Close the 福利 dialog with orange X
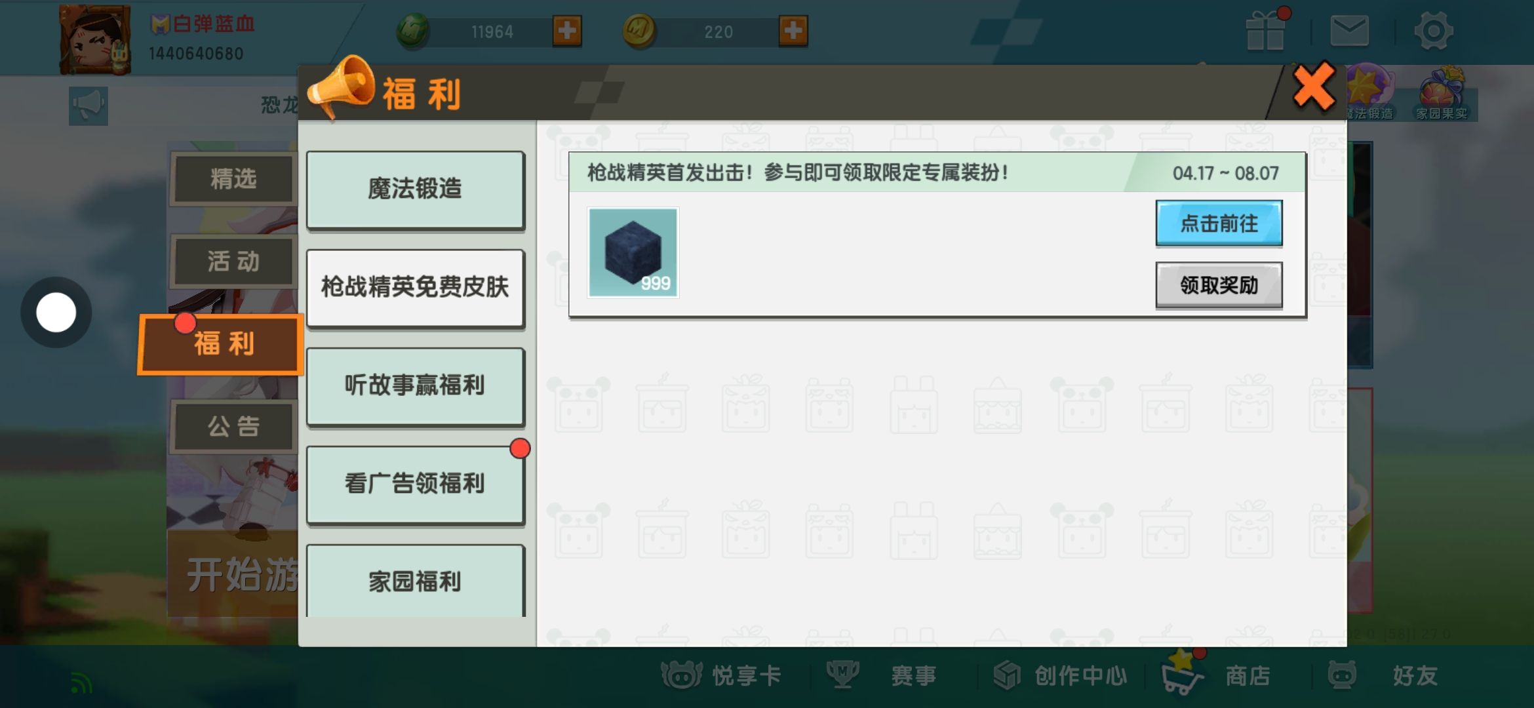1534x708 pixels. pyautogui.click(x=1314, y=87)
